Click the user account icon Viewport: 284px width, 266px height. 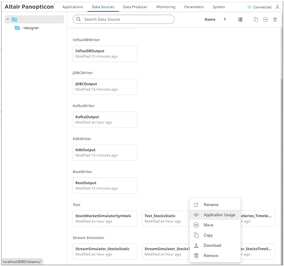[277, 7]
